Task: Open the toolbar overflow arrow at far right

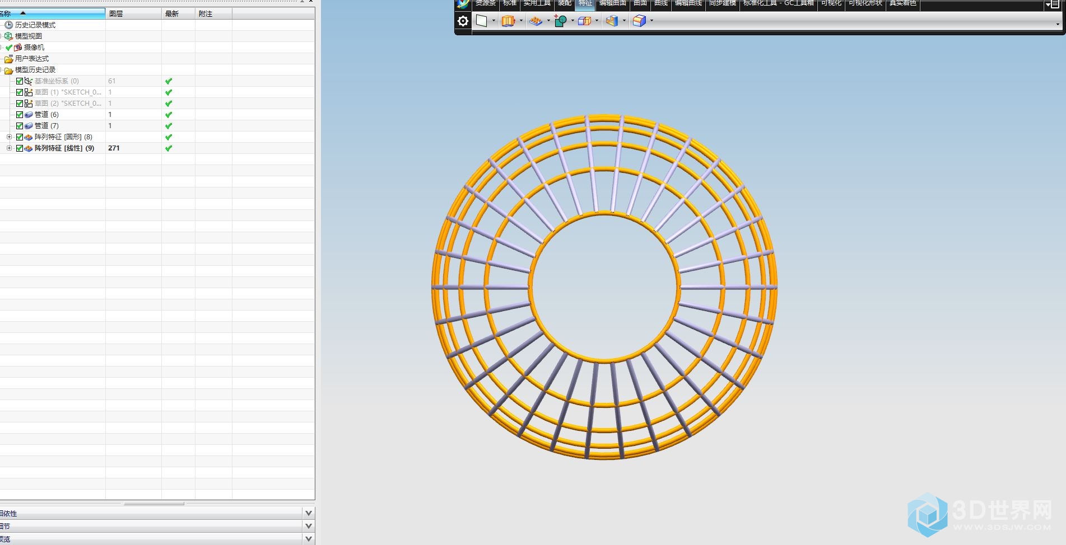Action: pos(1058,24)
